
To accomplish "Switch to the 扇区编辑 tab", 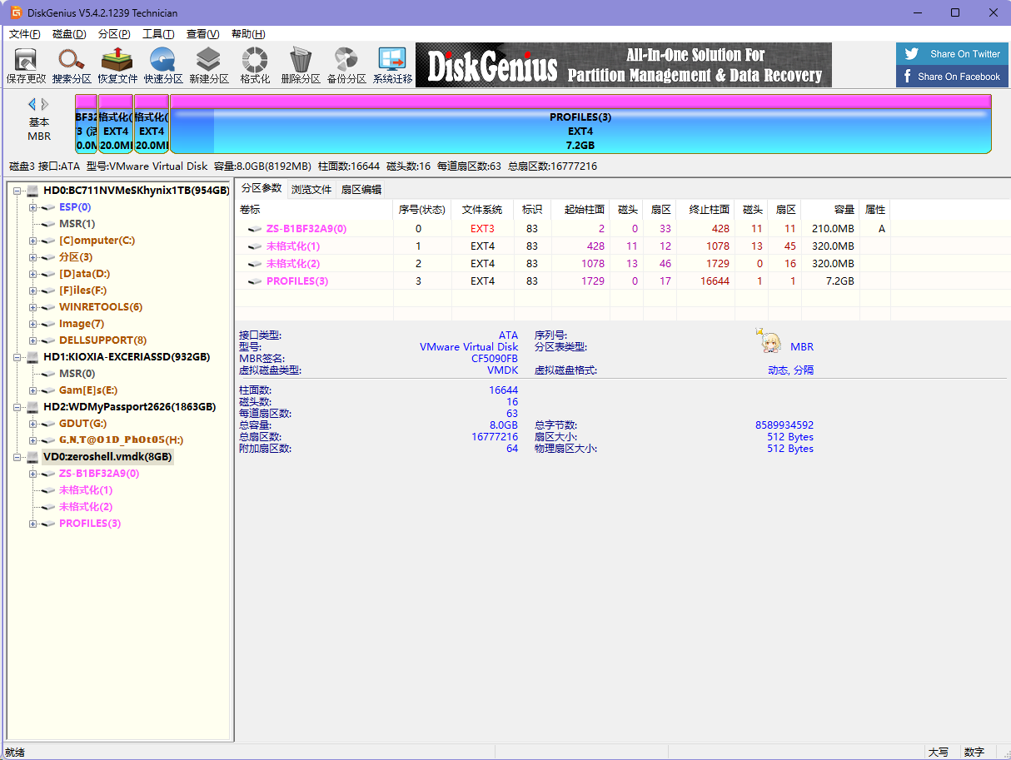I will (x=361, y=190).
